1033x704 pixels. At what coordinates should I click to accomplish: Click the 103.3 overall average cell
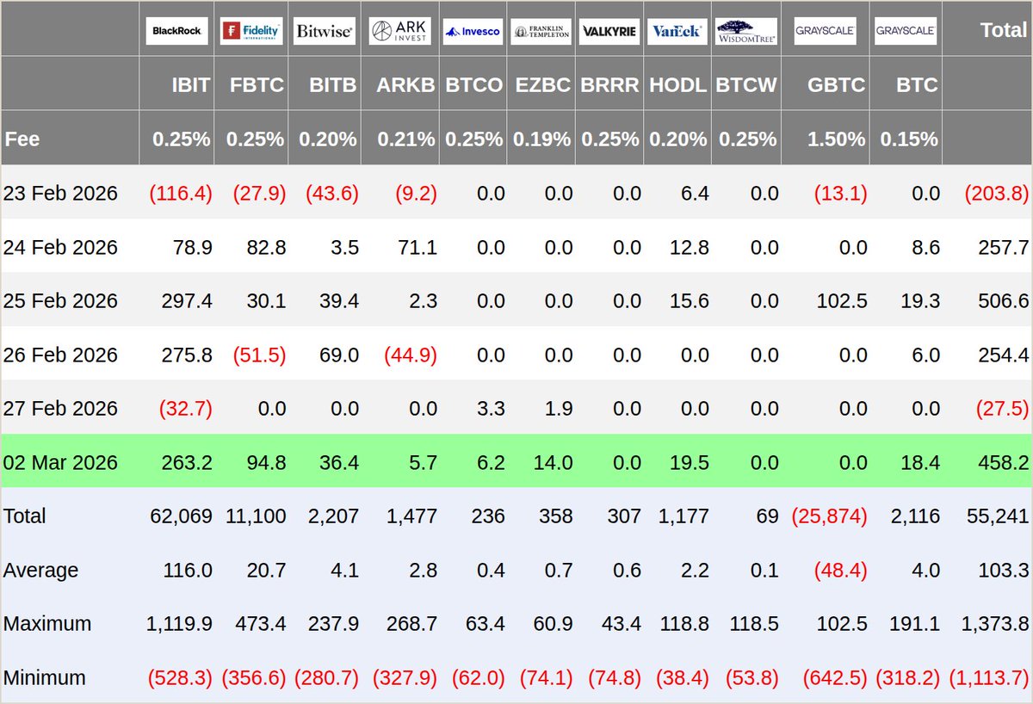(x=1003, y=570)
